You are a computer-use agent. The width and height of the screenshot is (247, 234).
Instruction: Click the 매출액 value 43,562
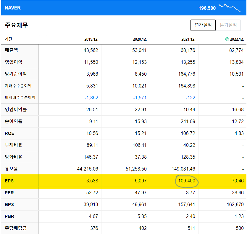click(x=91, y=50)
